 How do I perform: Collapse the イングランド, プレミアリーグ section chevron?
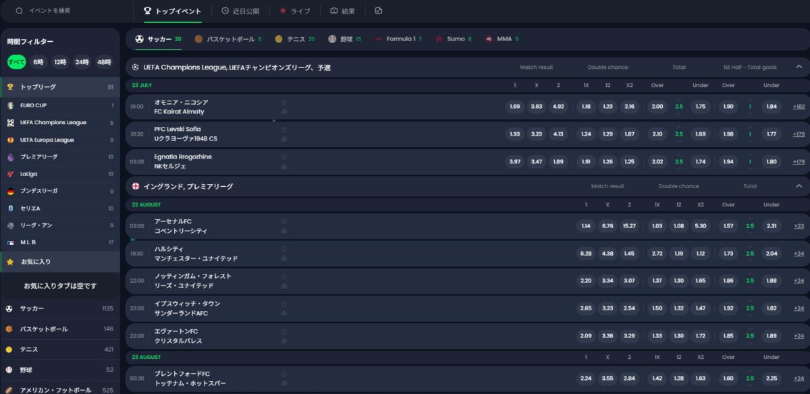799,186
